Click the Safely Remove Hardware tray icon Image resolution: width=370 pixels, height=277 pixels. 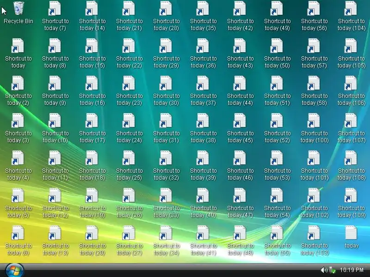pos(333,270)
